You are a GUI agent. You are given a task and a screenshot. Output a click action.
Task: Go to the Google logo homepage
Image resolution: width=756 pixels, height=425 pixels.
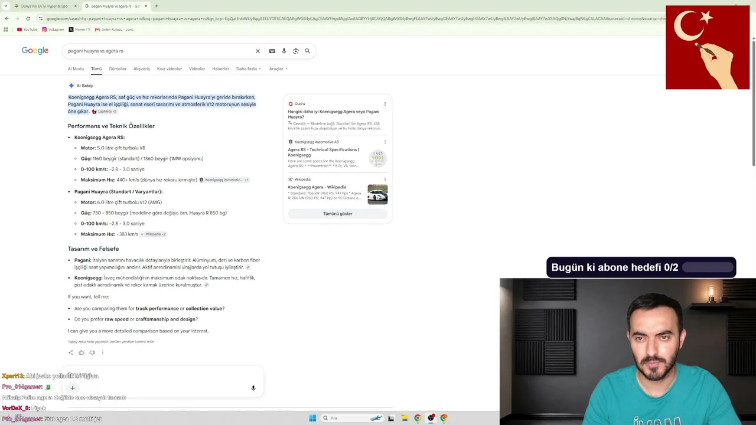pyautogui.click(x=35, y=51)
